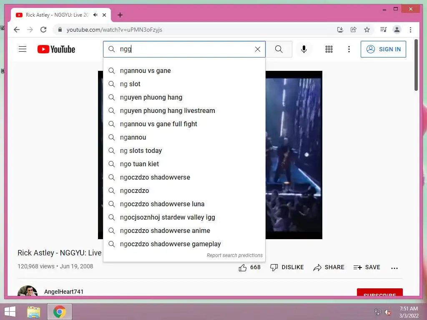Open Chrome profile avatar

point(397,30)
